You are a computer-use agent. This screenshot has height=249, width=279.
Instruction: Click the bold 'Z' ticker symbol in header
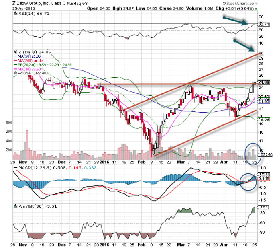[x=14, y=3]
